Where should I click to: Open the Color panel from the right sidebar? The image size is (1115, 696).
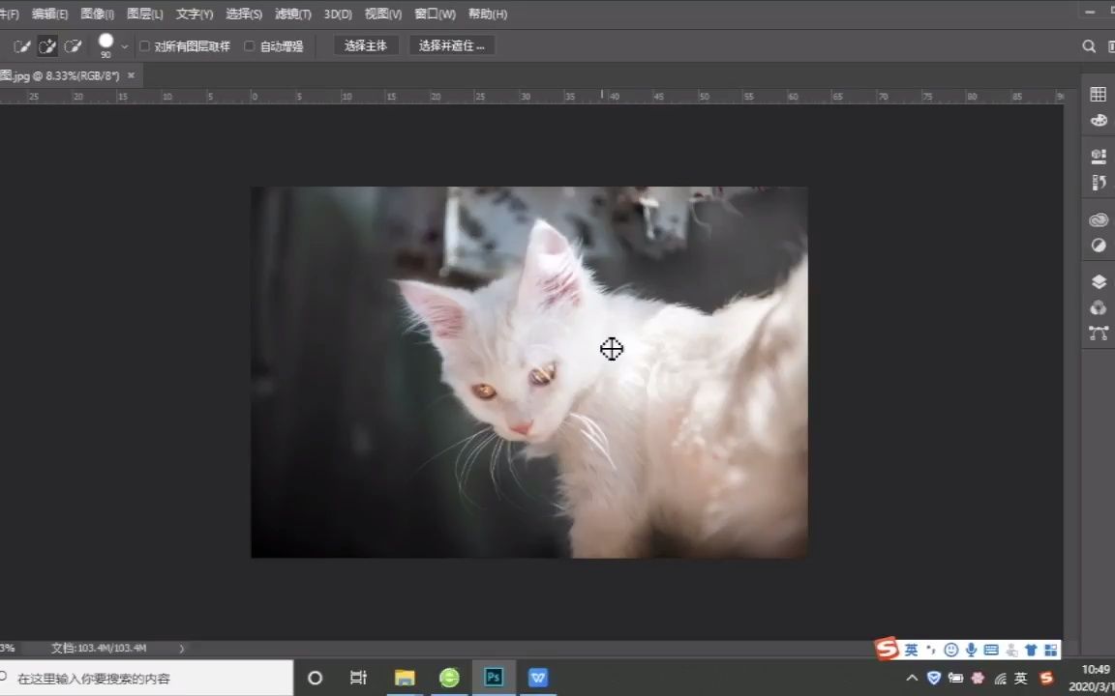click(1098, 120)
